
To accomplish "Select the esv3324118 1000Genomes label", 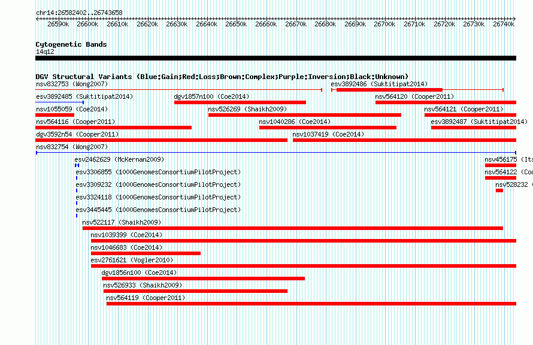I will pos(158,197).
